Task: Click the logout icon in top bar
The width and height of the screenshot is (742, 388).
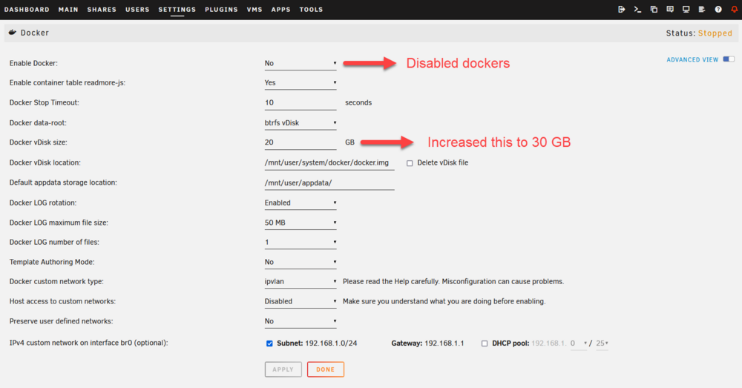Action: click(x=621, y=10)
